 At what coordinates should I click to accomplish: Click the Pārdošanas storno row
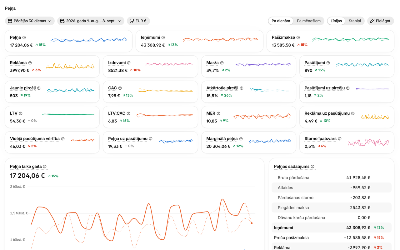click(332, 197)
